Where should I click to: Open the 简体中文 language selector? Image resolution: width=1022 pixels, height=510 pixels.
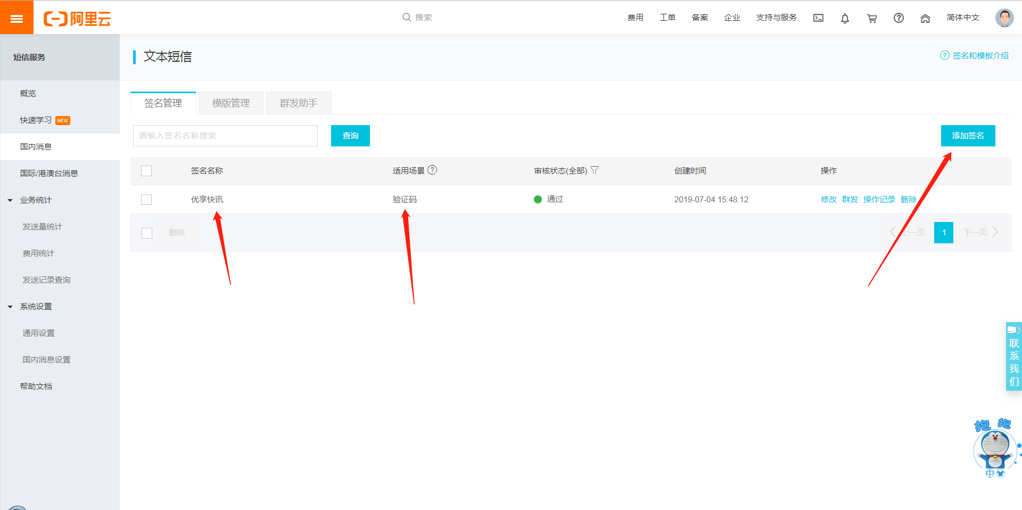963,18
